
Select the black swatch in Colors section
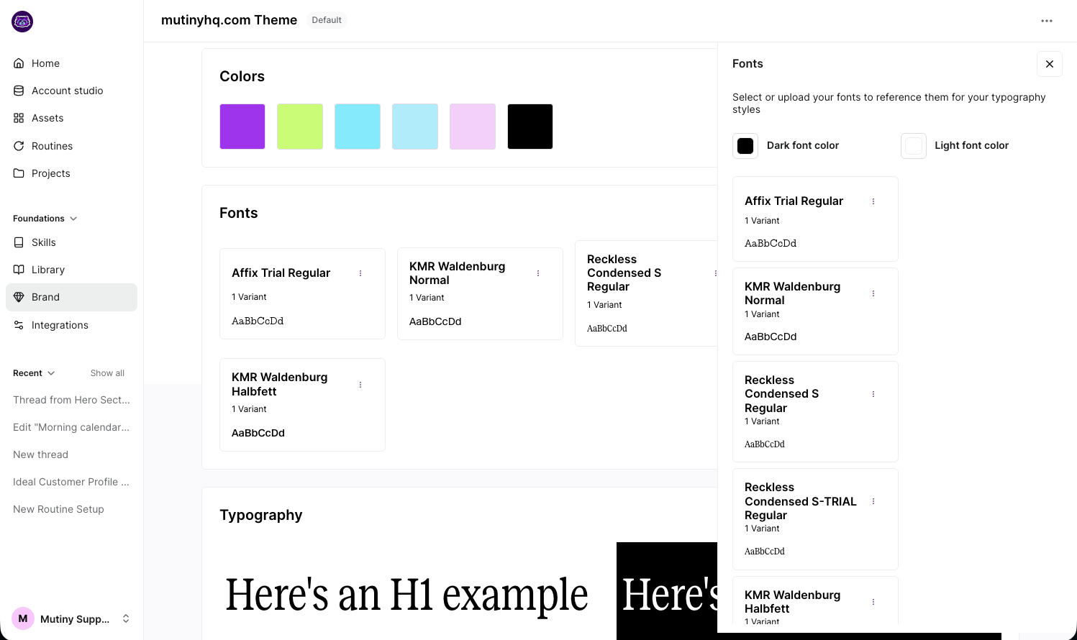[x=530, y=127]
